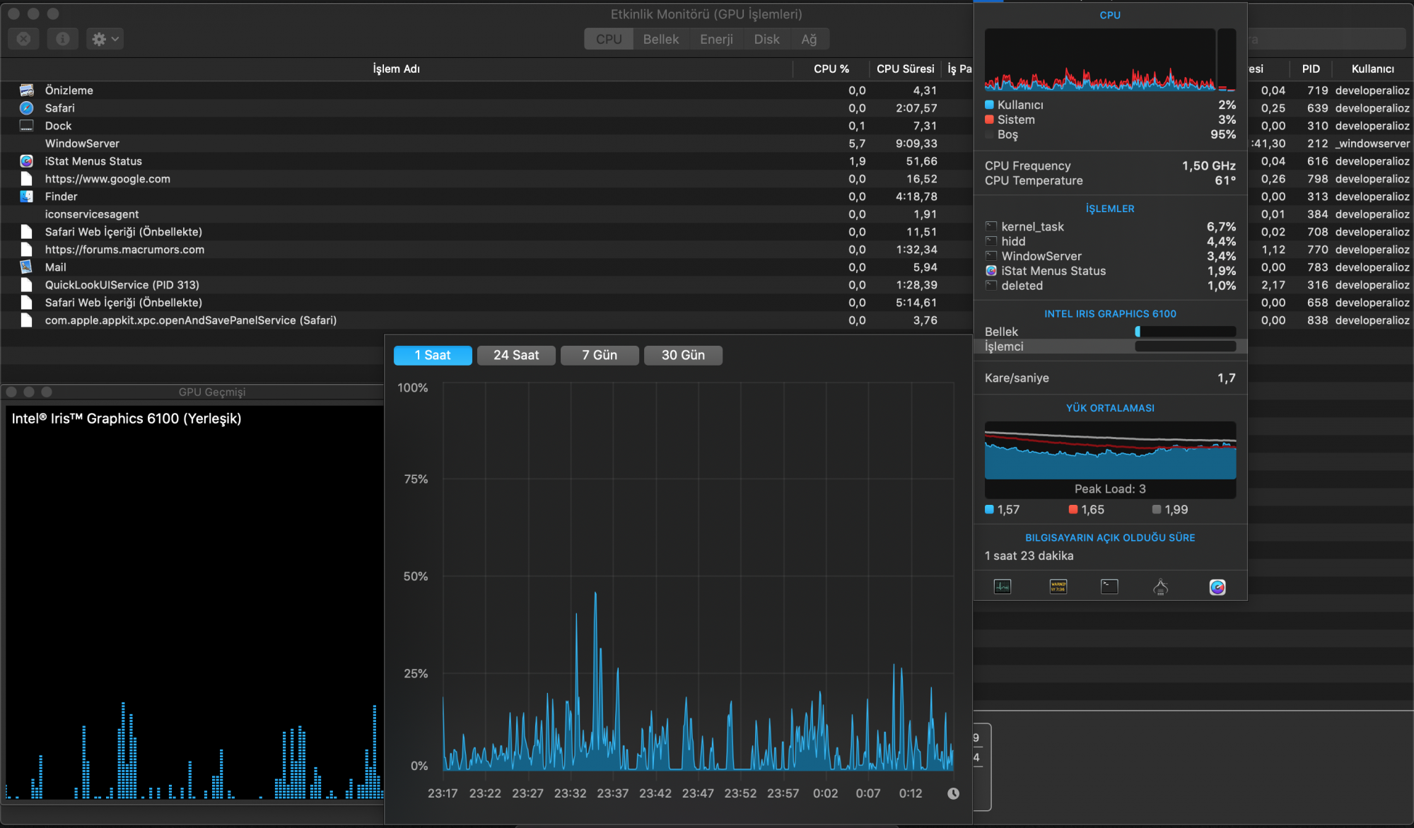This screenshot has height=828, width=1414.
Task: Select the 7 Gün time range
Action: (x=599, y=355)
